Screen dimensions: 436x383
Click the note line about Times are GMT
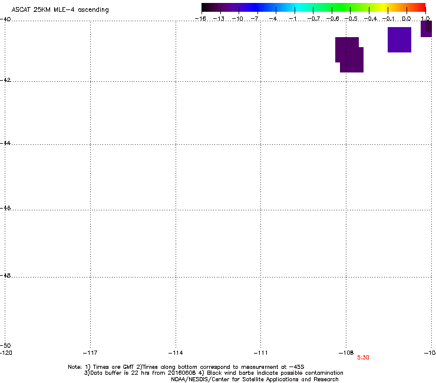tap(186, 367)
